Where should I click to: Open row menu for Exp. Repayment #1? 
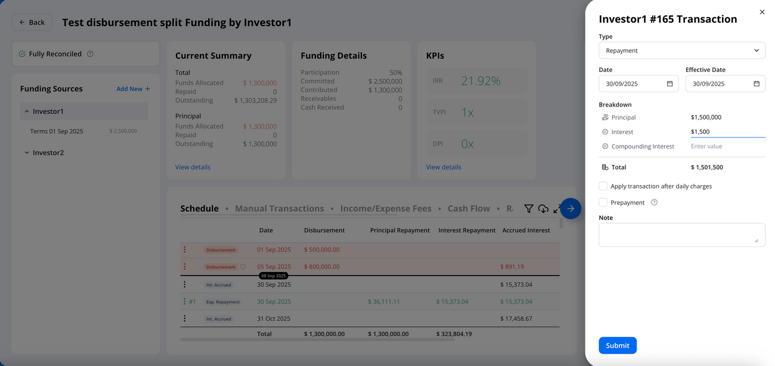[185, 302]
